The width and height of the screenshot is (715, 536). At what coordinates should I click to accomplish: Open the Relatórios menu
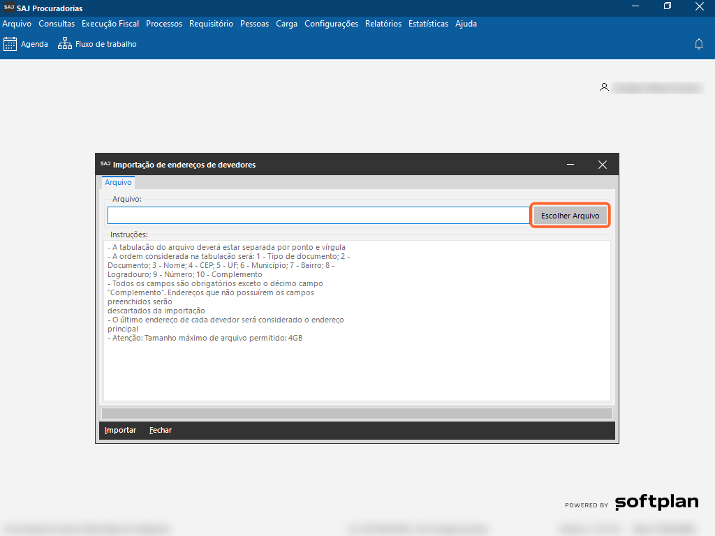tap(383, 24)
